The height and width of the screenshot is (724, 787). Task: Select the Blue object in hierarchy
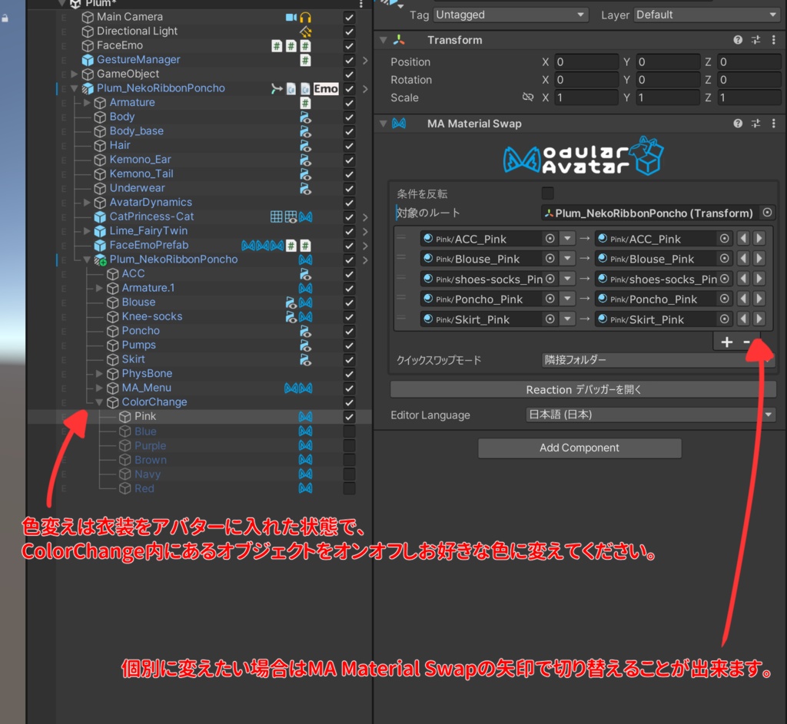[x=145, y=431]
